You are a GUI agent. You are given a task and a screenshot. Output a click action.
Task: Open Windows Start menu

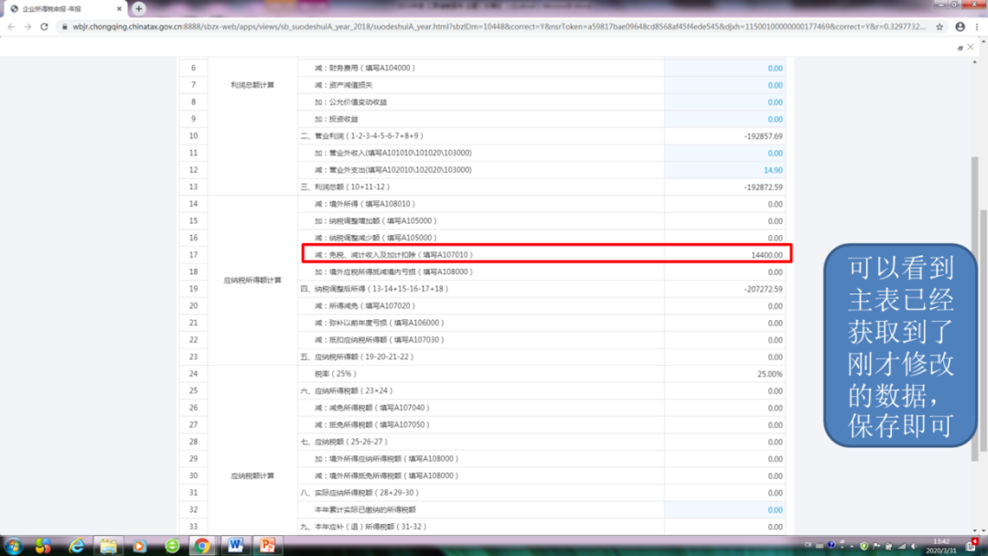coord(13,545)
